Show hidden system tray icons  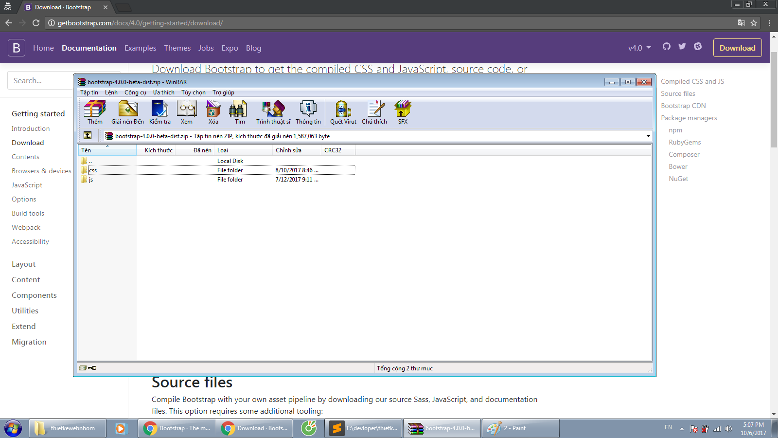[x=682, y=429]
